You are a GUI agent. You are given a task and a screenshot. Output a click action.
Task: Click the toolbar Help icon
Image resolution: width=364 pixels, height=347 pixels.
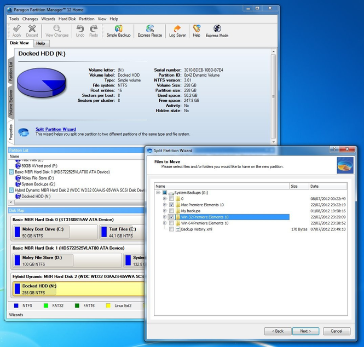[197, 28]
